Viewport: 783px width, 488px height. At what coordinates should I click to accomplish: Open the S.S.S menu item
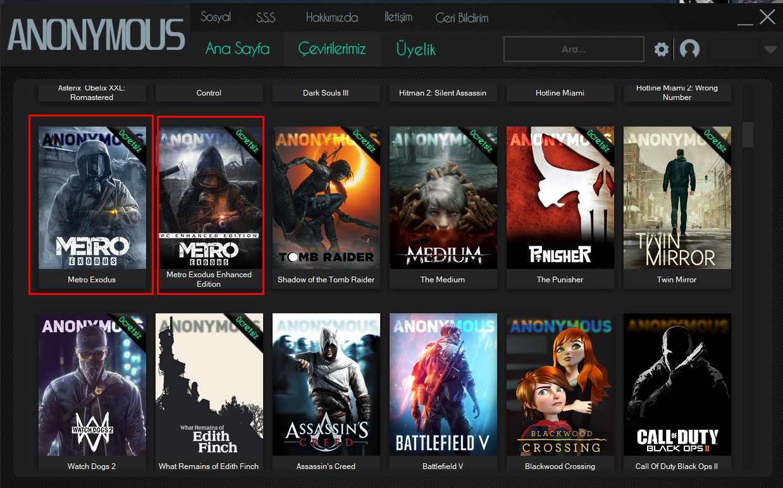click(266, 18)
